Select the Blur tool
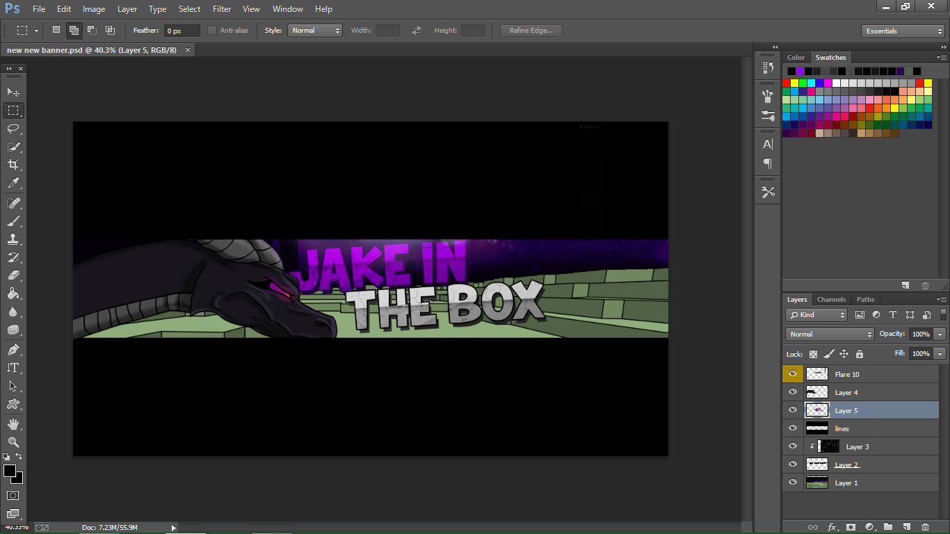Viewport: 950px width, 534px height. [x=13, y=311]
